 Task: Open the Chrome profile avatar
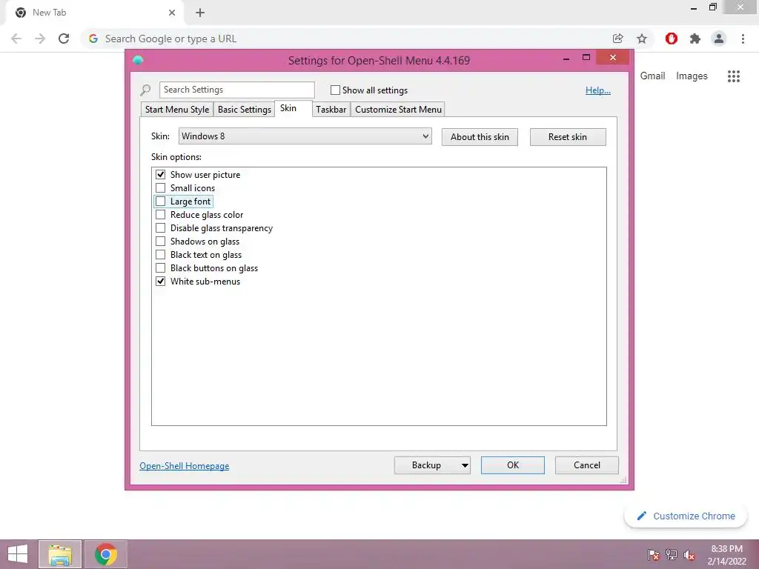(719, 39)
